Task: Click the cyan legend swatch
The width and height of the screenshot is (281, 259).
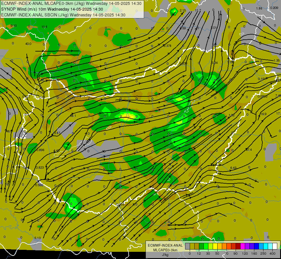Action: coord(266,246)
